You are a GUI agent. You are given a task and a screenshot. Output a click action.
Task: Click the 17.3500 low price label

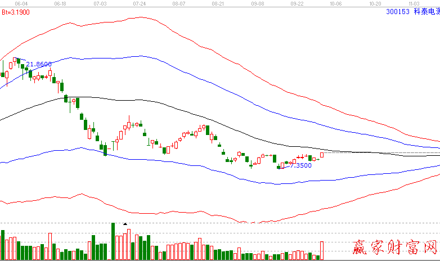point(298,165)
